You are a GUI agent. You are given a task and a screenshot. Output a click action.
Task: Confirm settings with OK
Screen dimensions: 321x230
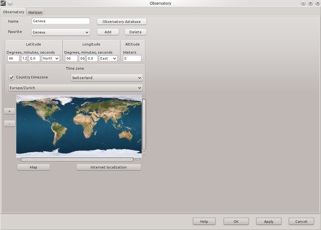(236, 222)
